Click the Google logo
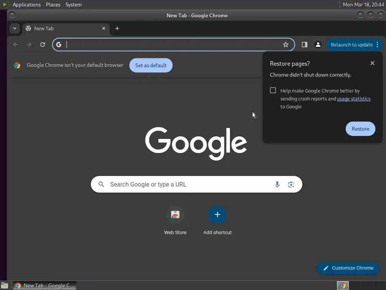Screen dimensions: 386x290 pyautogui.click(x=196, y=143)
